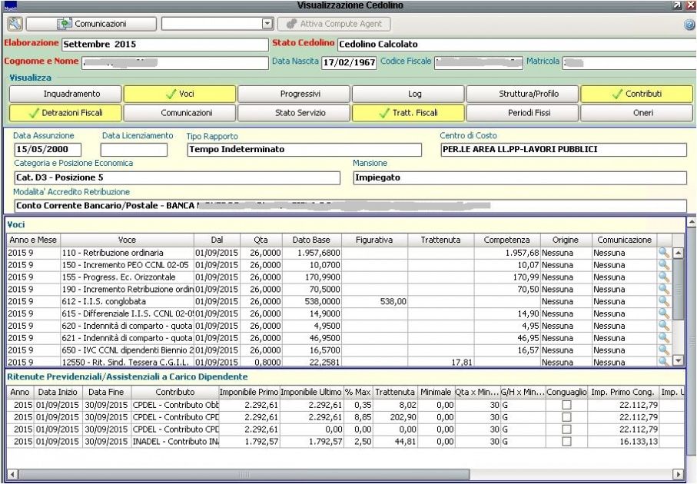
Task: Toggle Conguaglio checkbox in the INADEL row
Action: (566, 441)
